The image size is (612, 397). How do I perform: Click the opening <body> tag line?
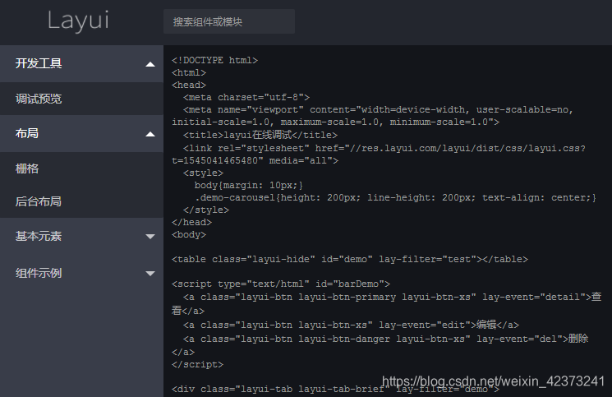(189, 234)
